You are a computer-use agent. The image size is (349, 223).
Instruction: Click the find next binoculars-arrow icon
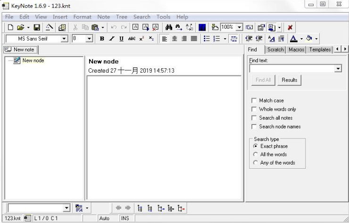point(179,27)
